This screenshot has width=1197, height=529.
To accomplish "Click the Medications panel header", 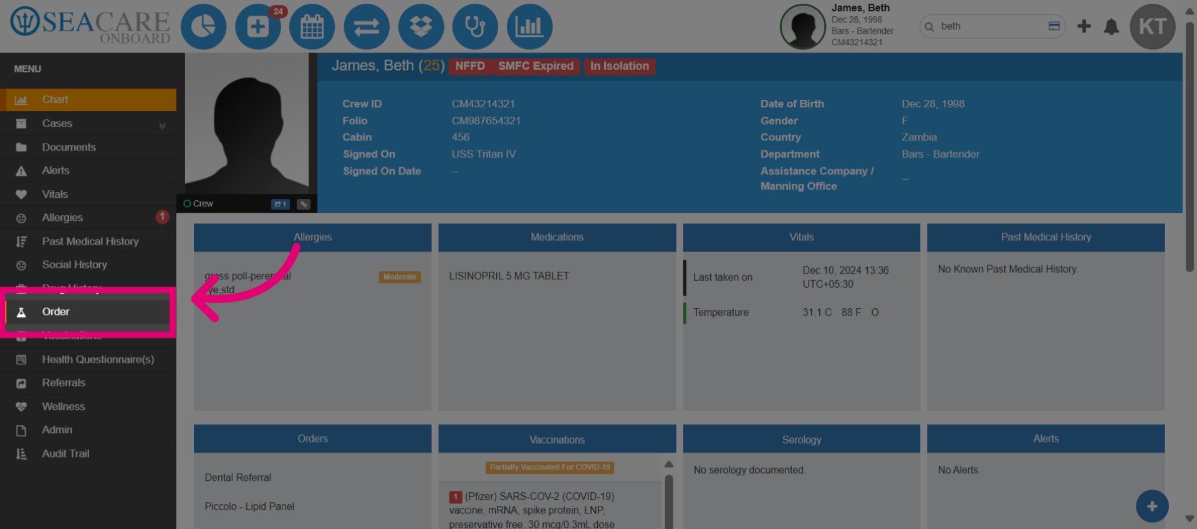I will [557, 237].
